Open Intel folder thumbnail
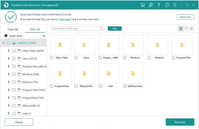The image size is (199, 129). pyautogui.click(x=109, y=73)
